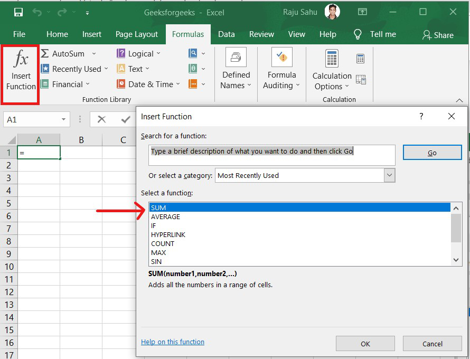Open the Help tab
This screenshot has height=359, width=470.
(327, 34)
